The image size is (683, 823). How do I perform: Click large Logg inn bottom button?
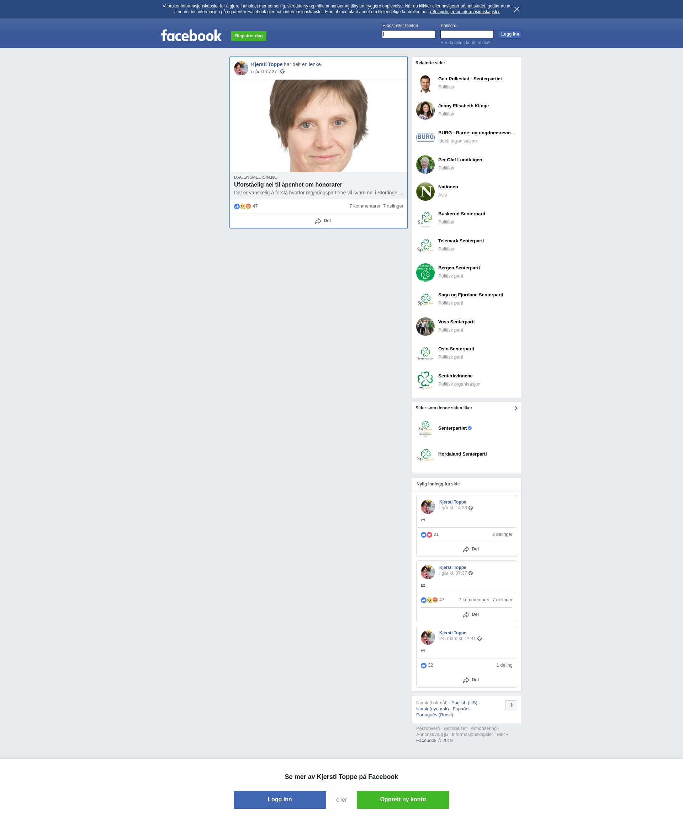(280, 800)
